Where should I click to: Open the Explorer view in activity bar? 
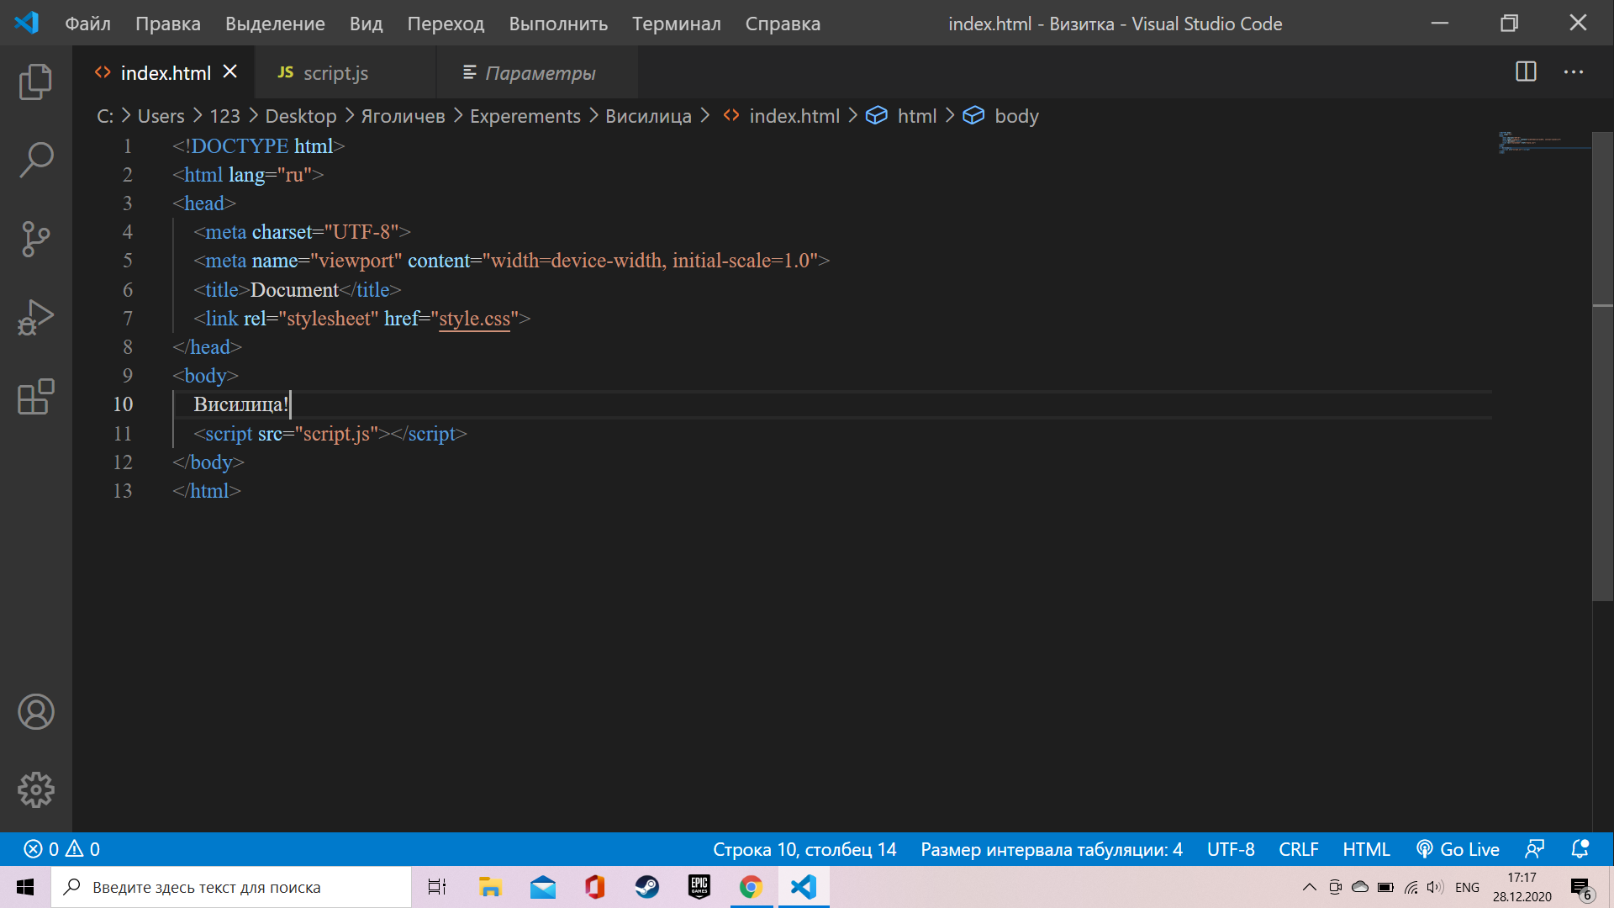pos(35,82)
